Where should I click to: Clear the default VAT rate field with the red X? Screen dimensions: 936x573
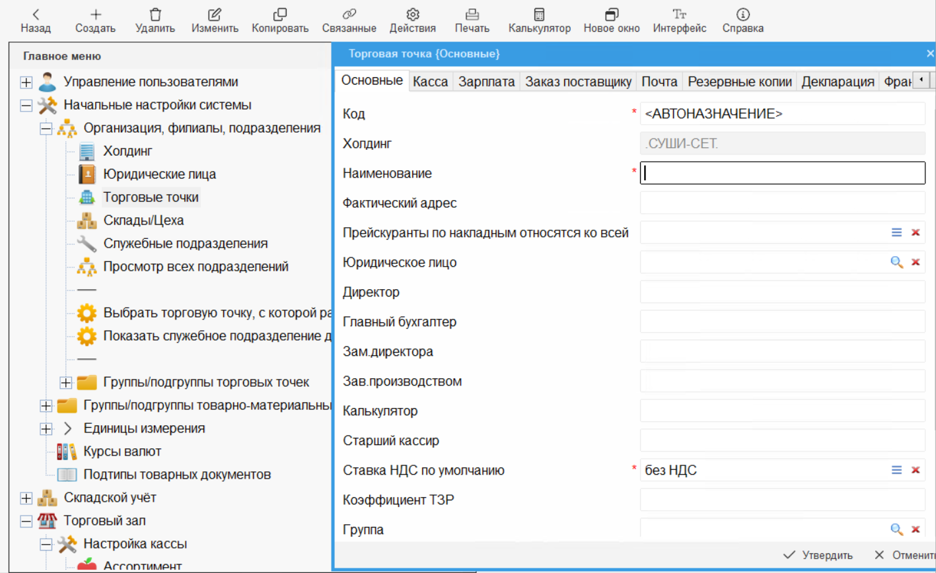(916, 470)
